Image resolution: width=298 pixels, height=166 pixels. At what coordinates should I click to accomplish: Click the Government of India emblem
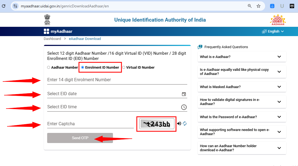click(47, 20)
